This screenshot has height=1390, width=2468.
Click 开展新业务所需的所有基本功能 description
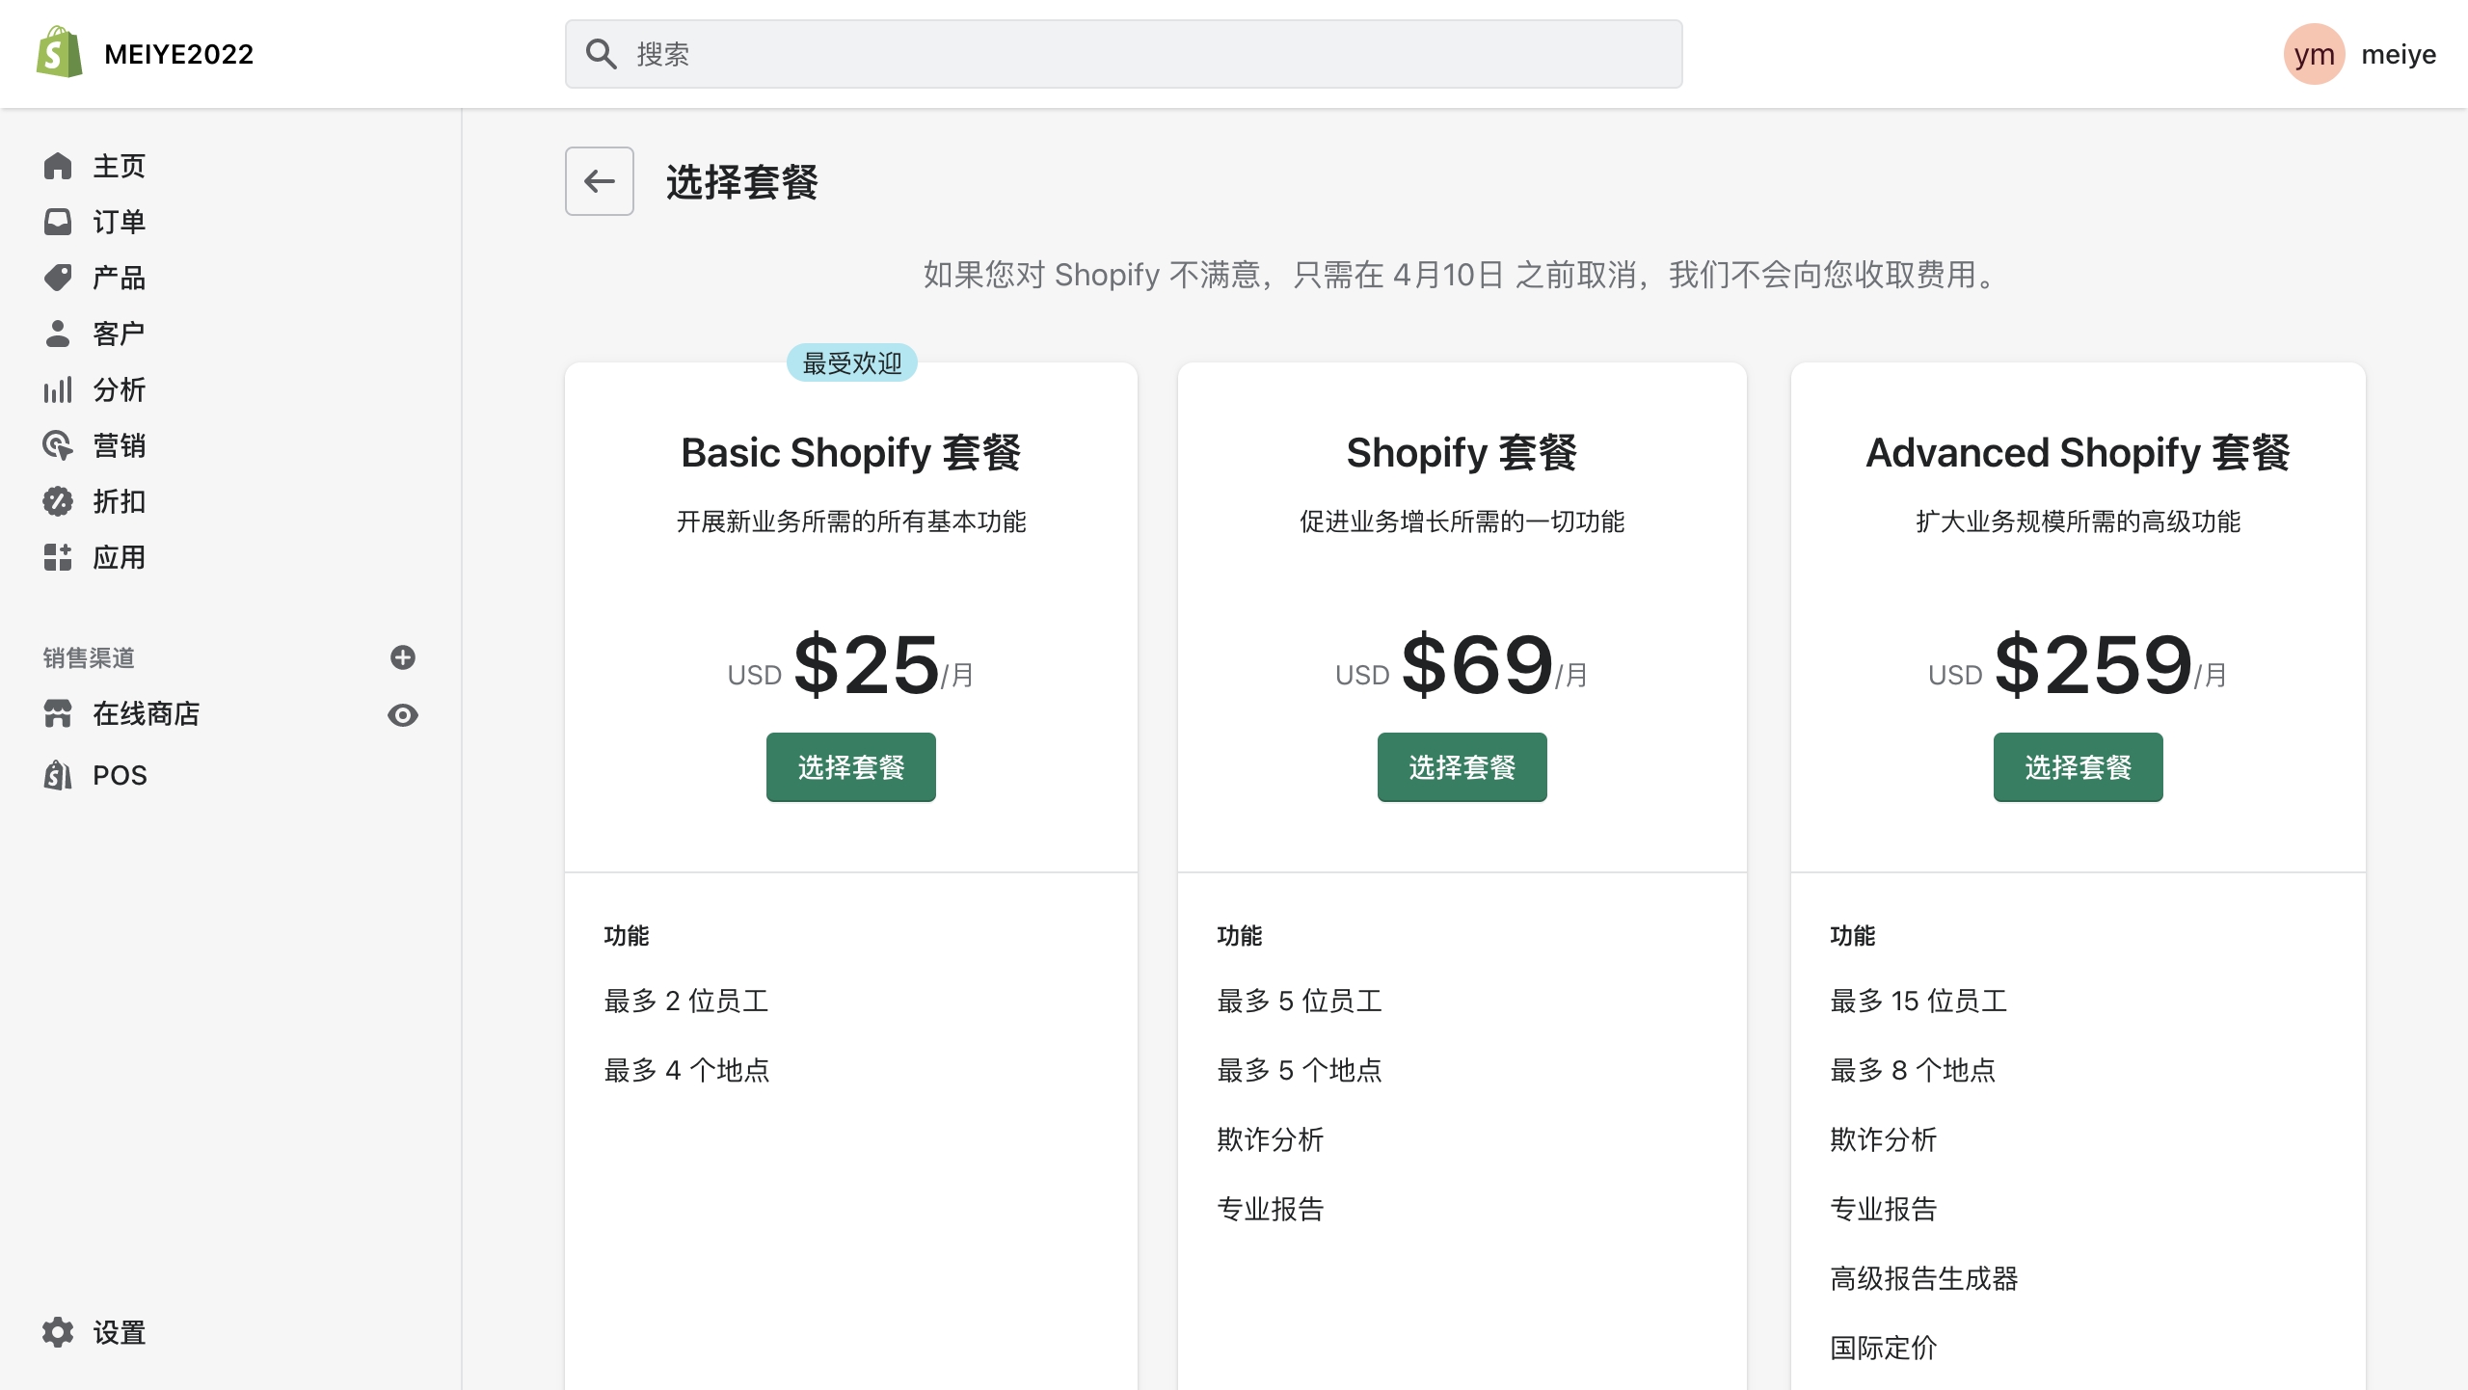[x=851, y=521]
